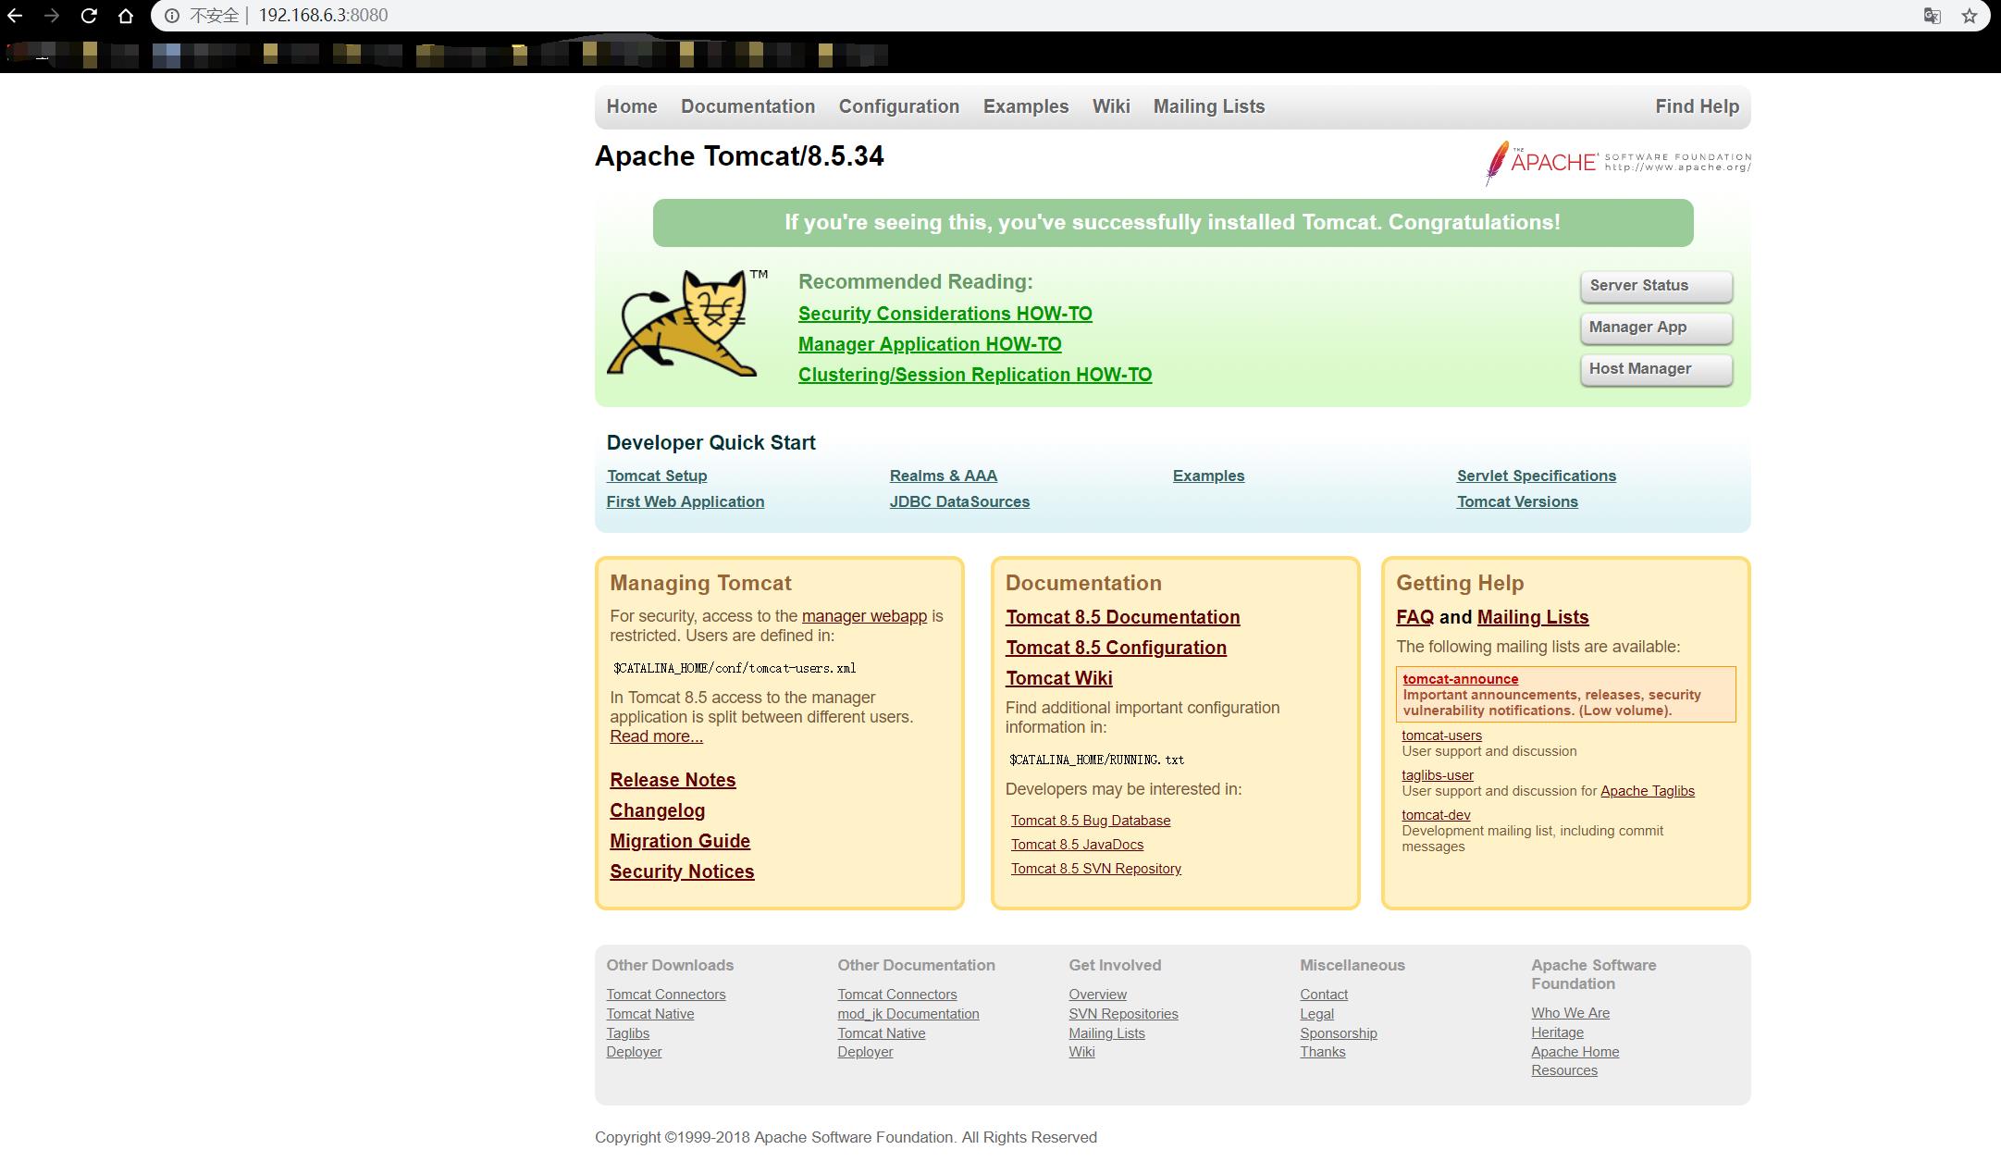Open the Migration Guide link
Viewport: 2001px width, 1162px height.
(x=680, y=841)
